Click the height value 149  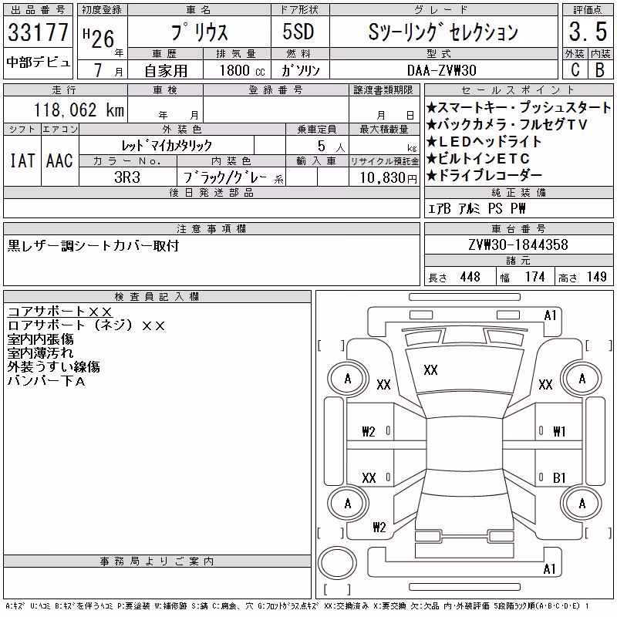596,277
